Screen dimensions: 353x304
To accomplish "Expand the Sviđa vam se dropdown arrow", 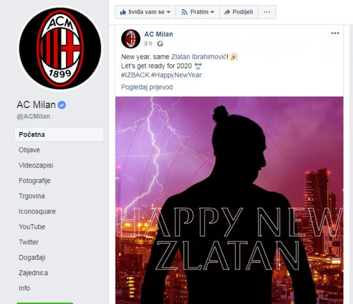I will (169, 12).
